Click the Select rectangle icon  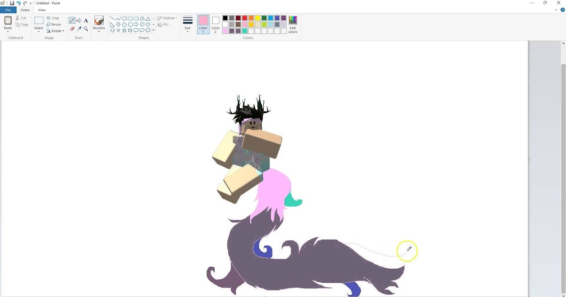[x=39, y=20]
